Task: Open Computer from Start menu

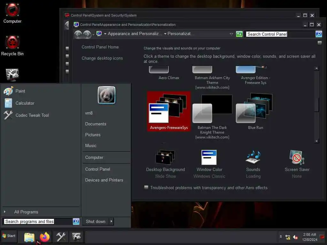Action: [x=94, y=158]
